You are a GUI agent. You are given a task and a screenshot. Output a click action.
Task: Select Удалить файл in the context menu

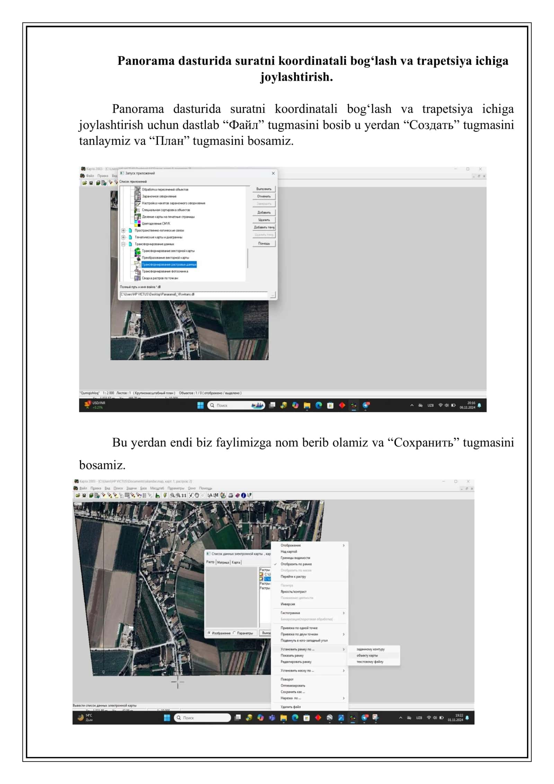click(x=310, y=706)
